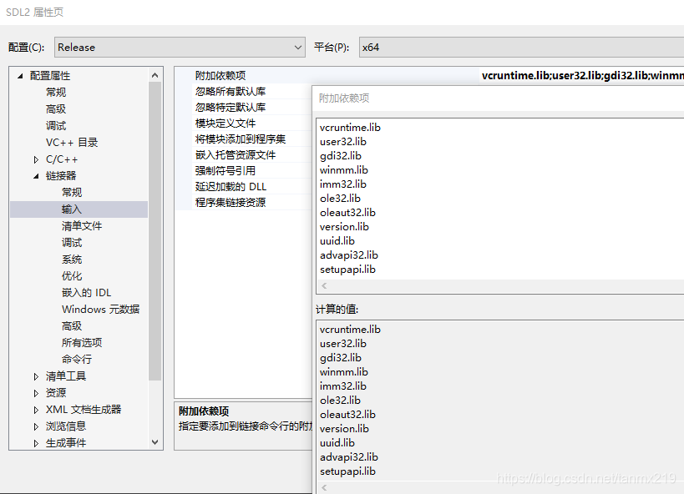Click left scroll arrow in 计算的值 box
This screenshot has height=494, width=684.
point(324,488)
